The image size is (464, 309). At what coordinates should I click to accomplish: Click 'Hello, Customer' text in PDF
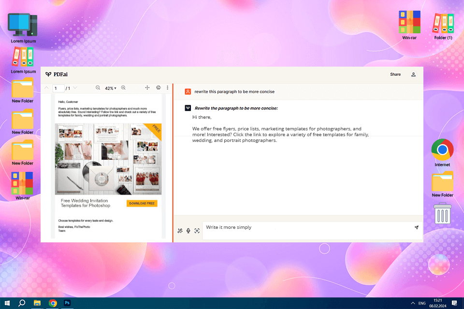tap(68, 102)
